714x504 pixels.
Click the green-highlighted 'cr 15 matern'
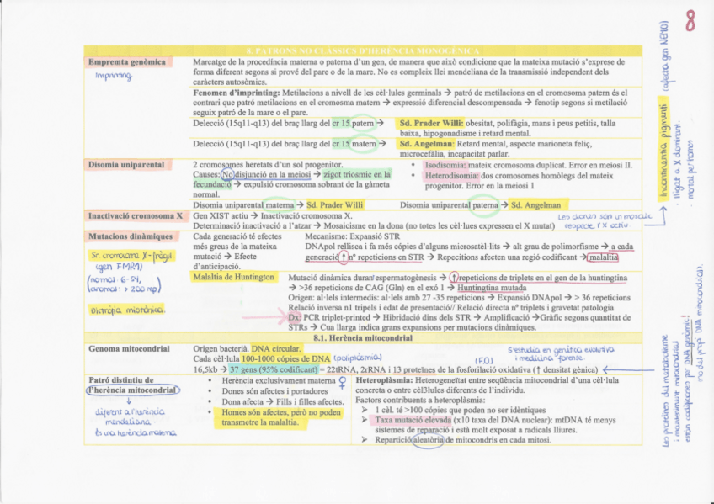tap(354, 144)
